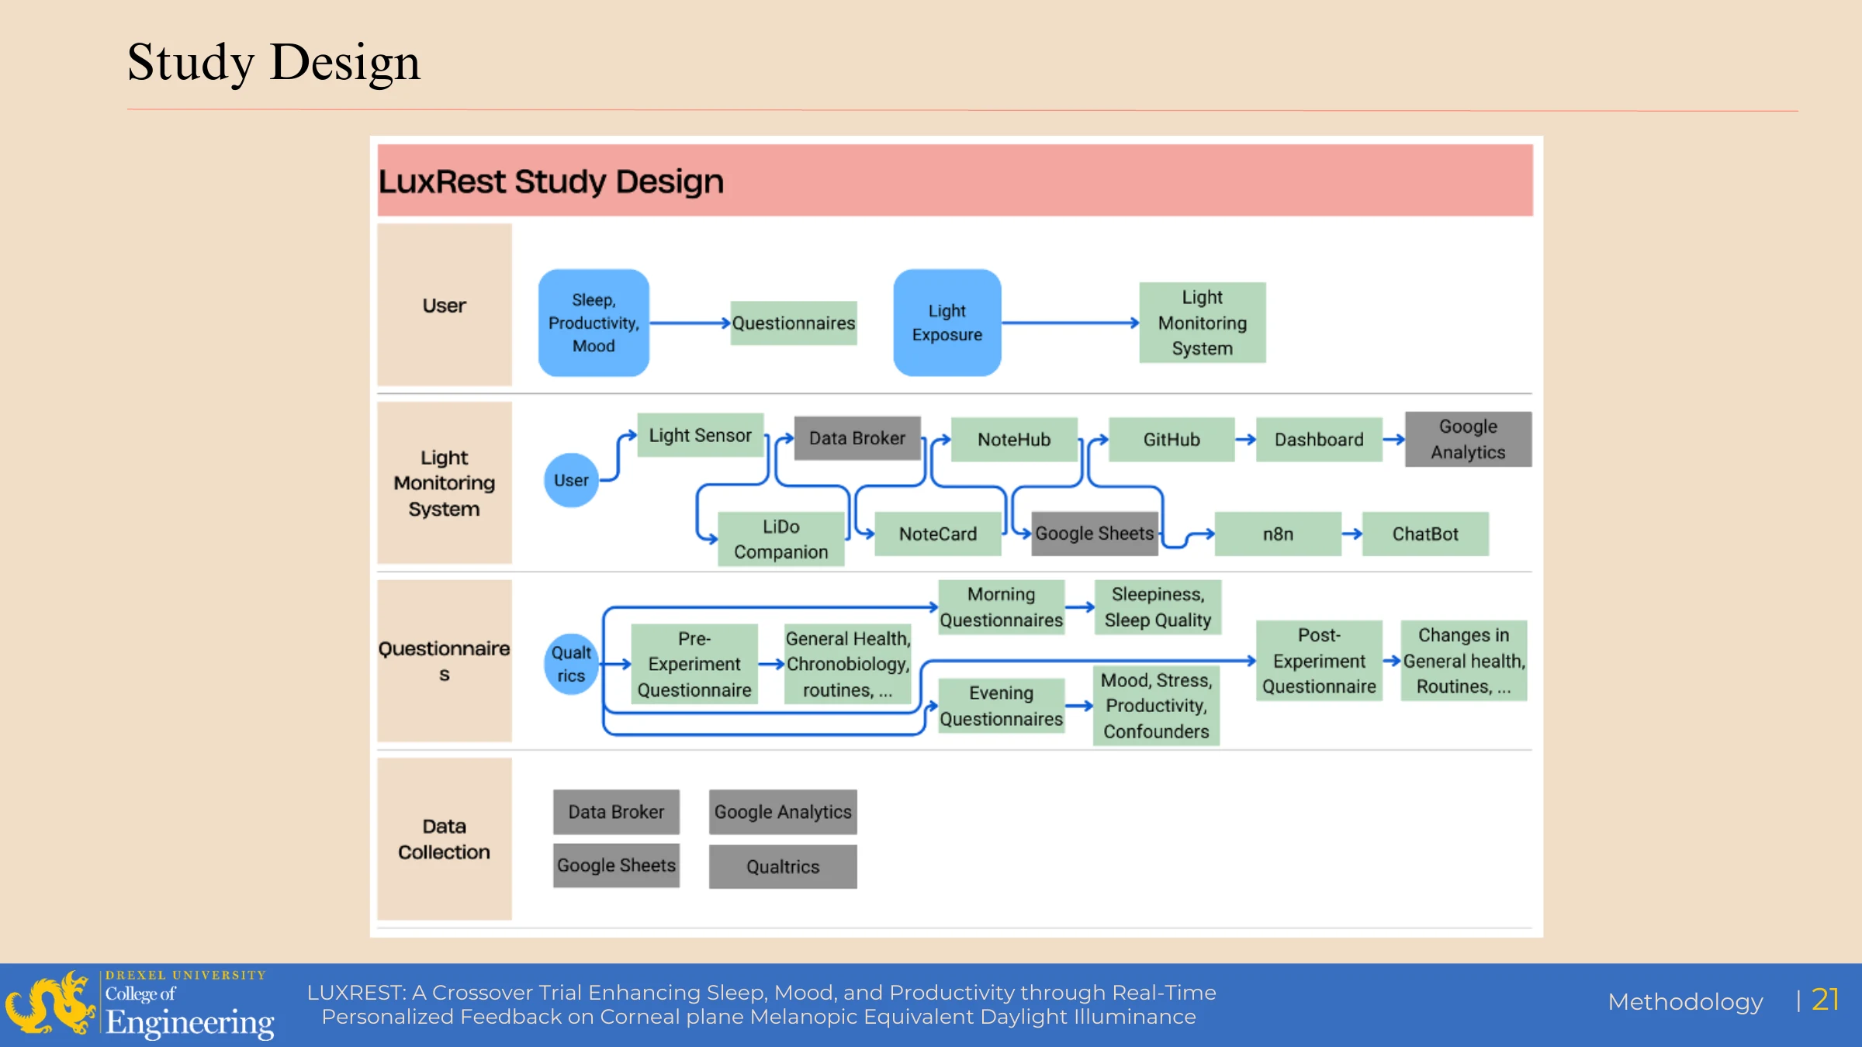Click the green 'Questionnaires' box in User row
Image resolution: width=1862 pixels, height=1047 pixels.
(794, 323)
